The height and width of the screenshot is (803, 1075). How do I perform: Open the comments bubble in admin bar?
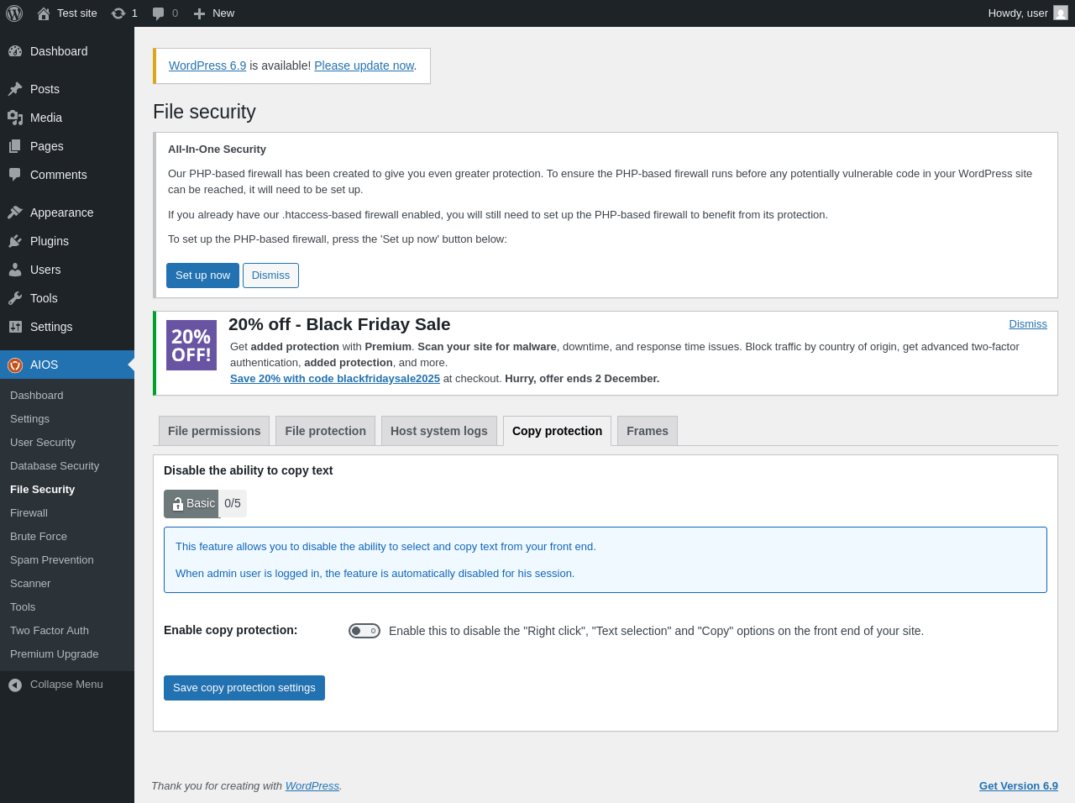pos(158,13)
